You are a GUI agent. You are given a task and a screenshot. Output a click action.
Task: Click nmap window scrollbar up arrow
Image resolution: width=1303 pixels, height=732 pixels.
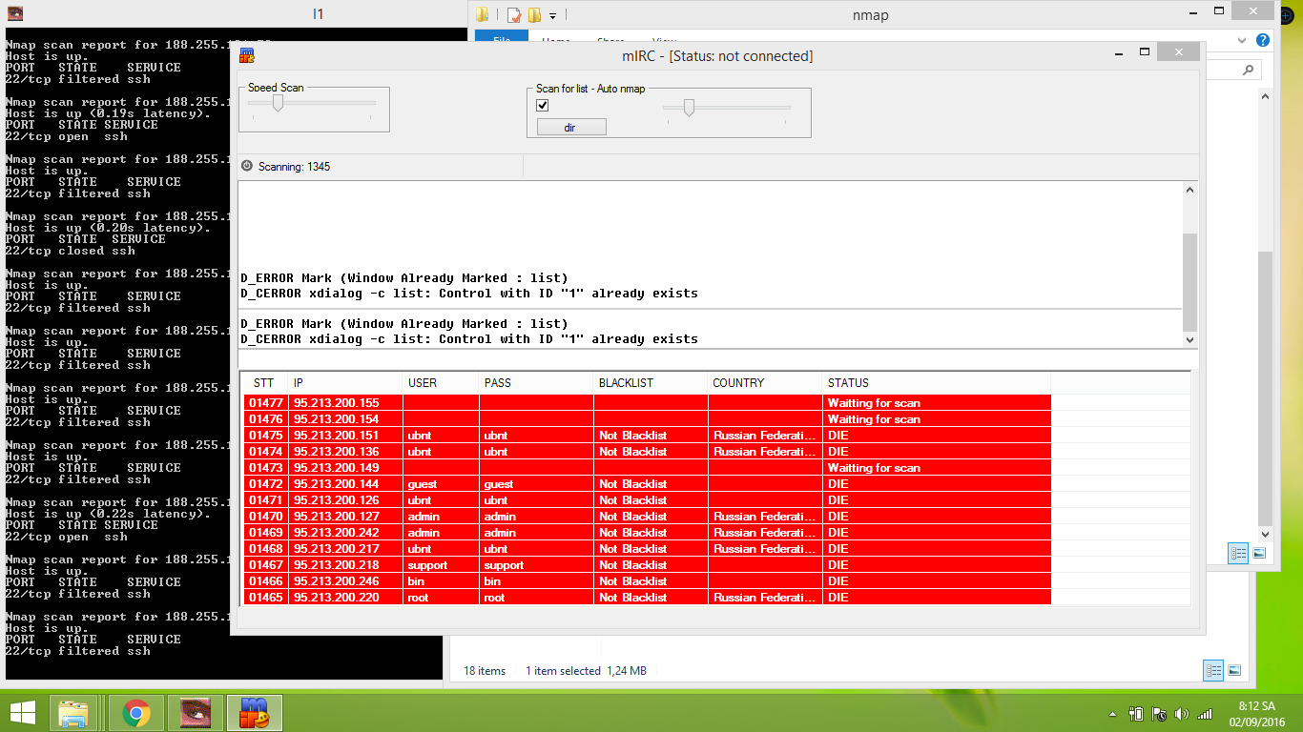pos(1265,96)
